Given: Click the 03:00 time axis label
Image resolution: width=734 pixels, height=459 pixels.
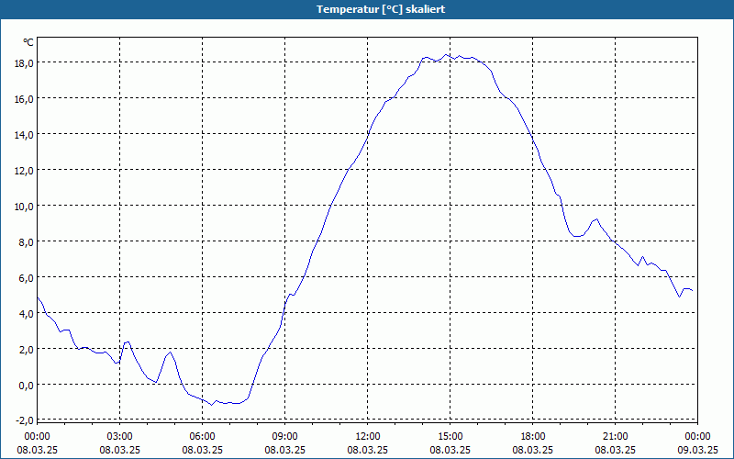Looking at the screenshot, I should [120, 437].
